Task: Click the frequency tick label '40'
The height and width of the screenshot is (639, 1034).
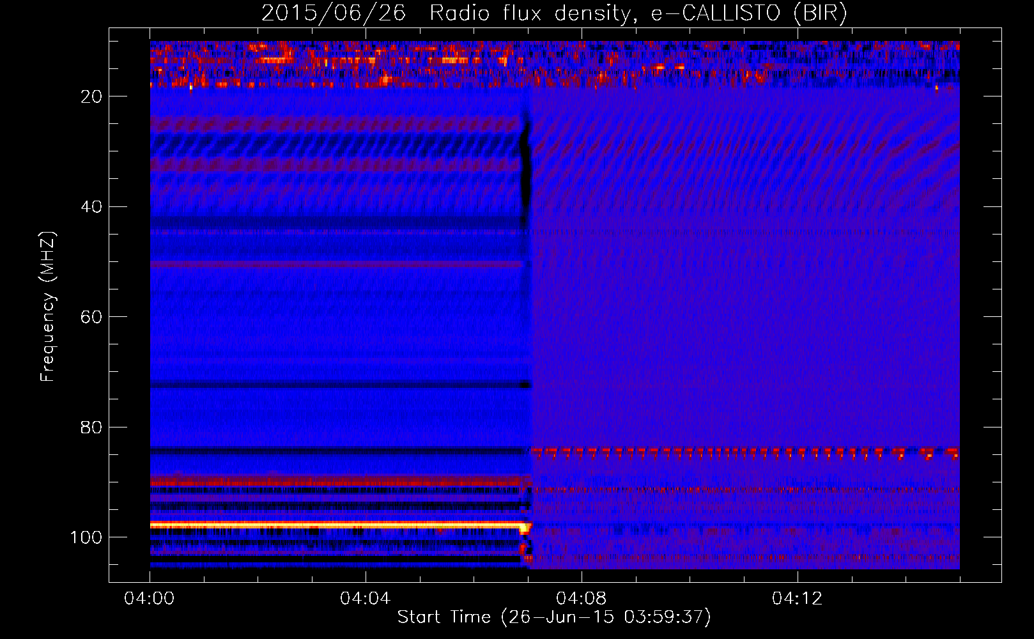Action: [92, 207]
